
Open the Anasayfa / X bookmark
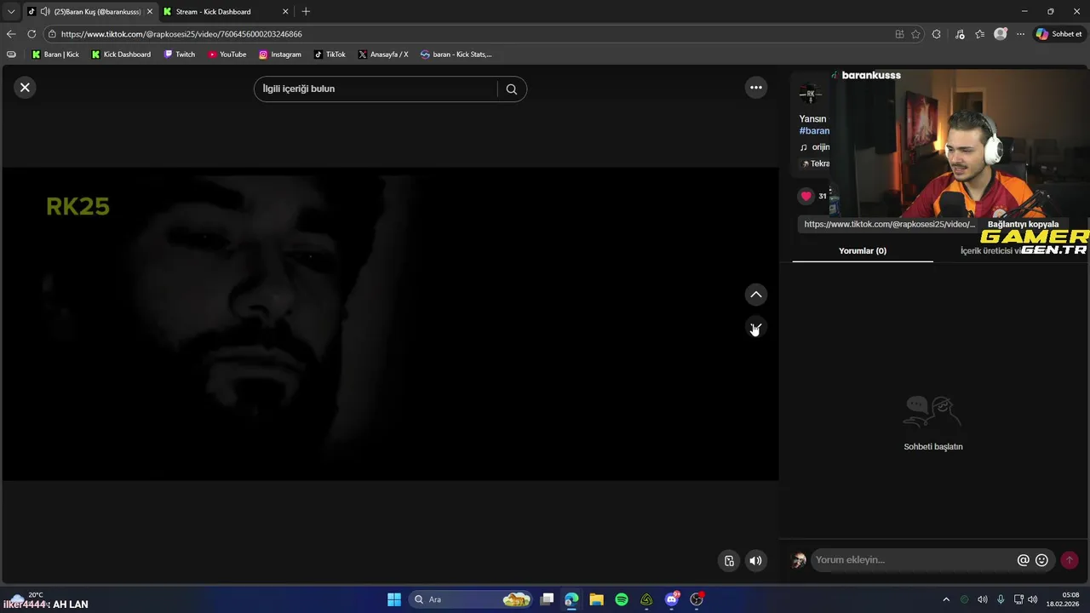pos(383,54)
